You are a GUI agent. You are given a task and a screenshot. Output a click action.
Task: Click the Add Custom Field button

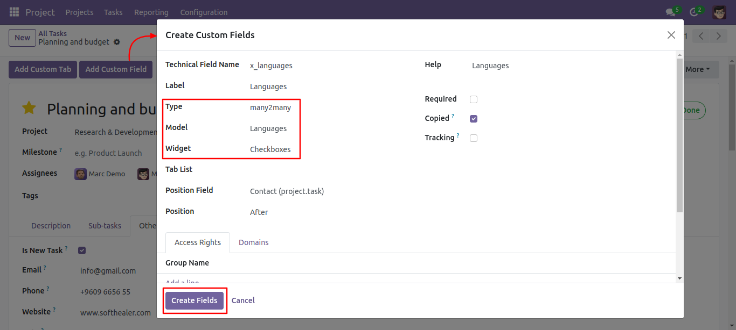click(x=116, y=69)
